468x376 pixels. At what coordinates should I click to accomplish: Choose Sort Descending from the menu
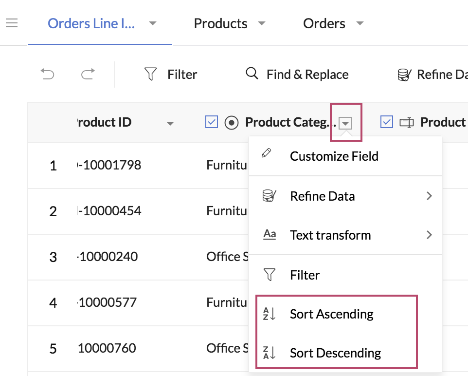coord(335,353)
